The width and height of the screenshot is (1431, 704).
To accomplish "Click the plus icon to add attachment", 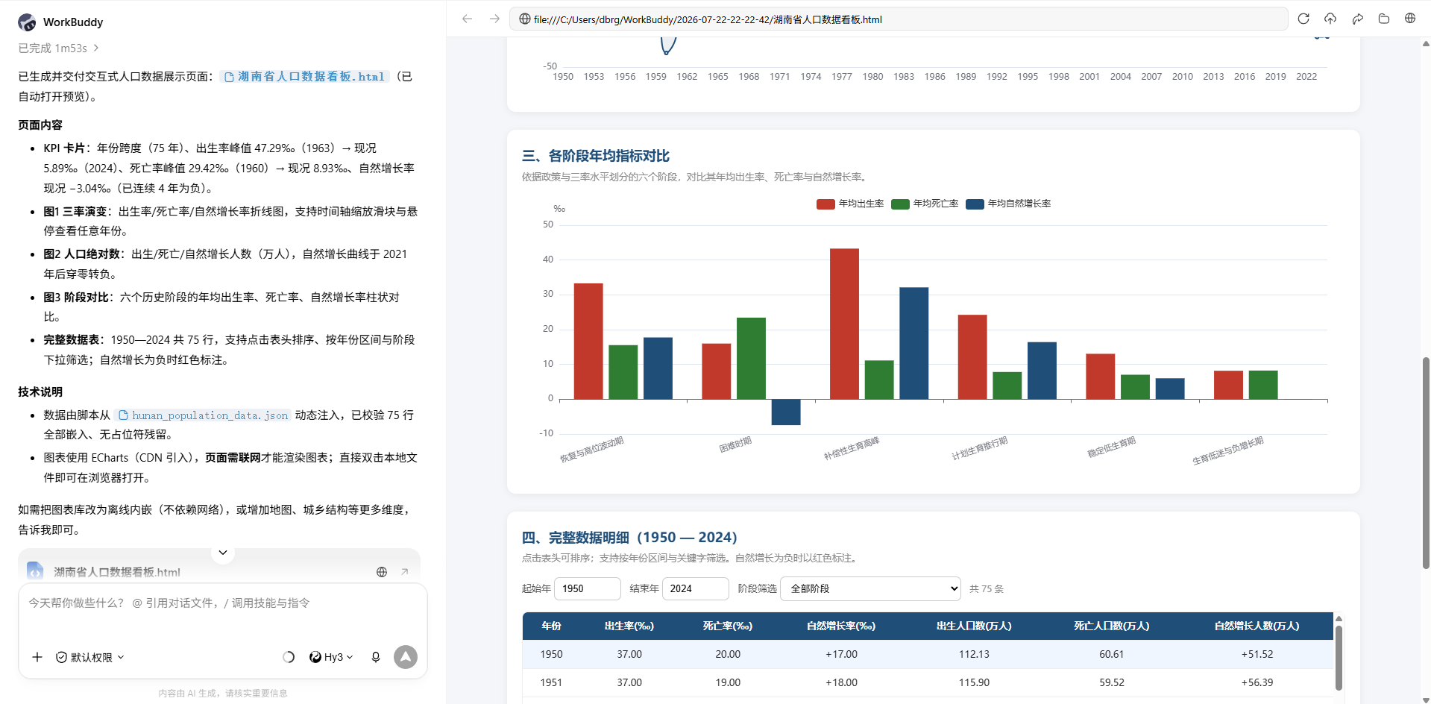I will (x=37, y=657).
